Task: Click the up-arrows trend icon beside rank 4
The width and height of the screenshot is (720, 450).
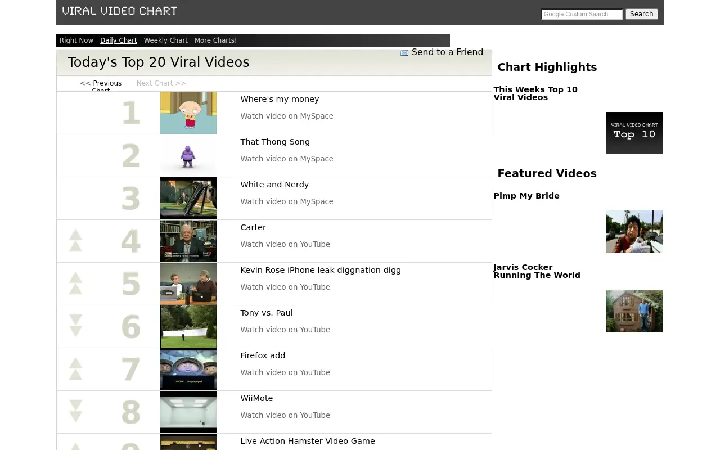Action: 75,241
